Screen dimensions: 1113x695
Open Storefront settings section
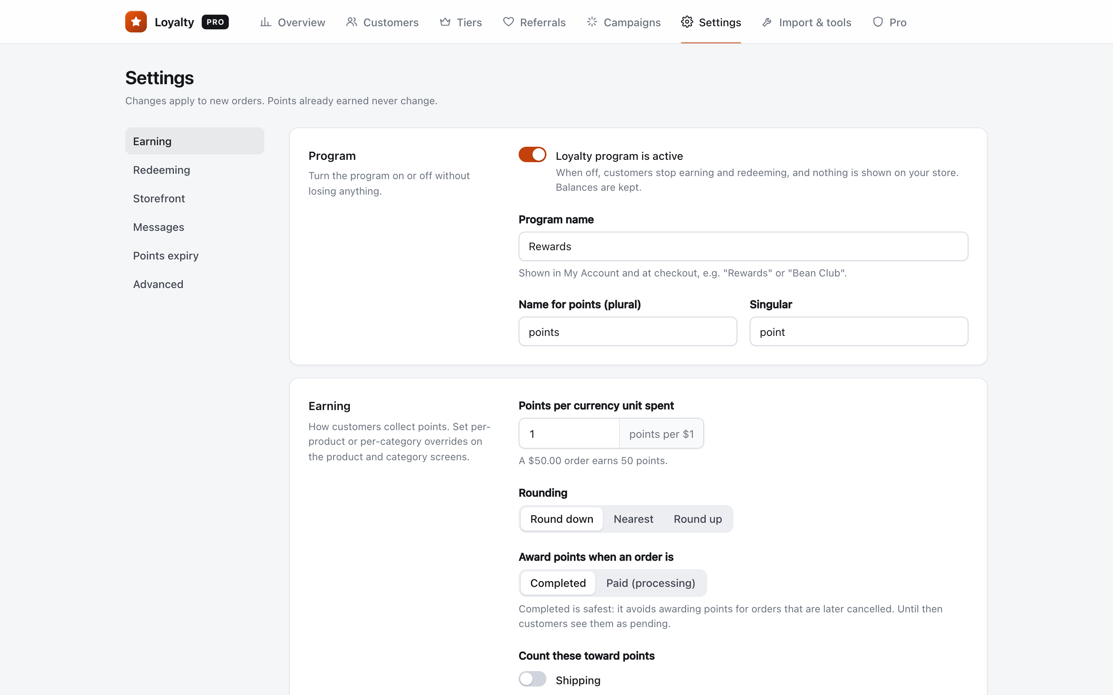[194, 198]
